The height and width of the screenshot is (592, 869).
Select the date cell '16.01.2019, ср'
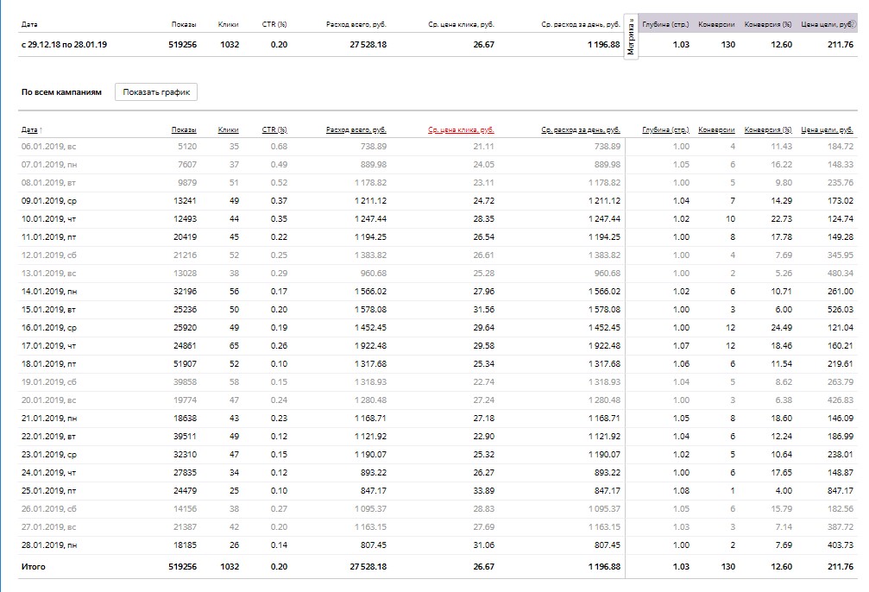pyautogui.click(x=49, y=328)
